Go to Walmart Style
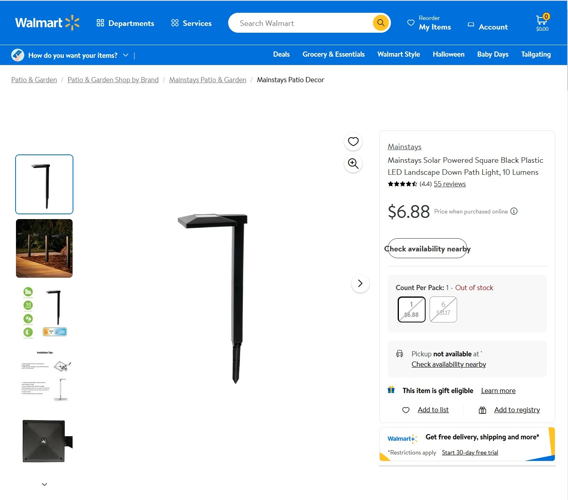 pyautogui.click(x=398, y=54)
